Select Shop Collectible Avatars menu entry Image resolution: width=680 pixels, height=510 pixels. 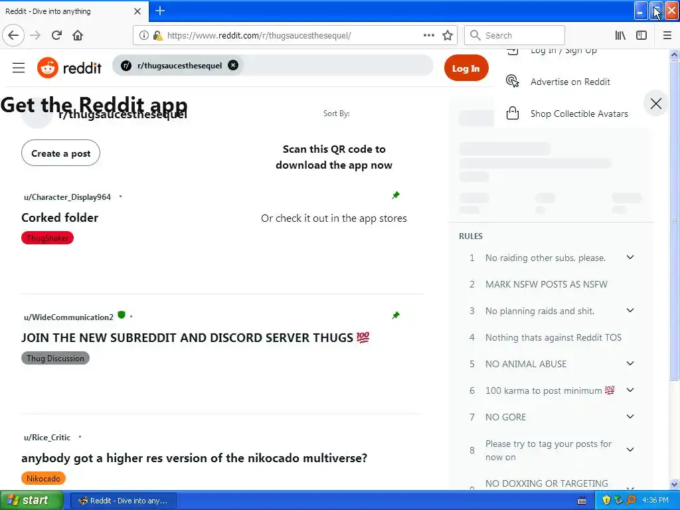click(579, 114)
